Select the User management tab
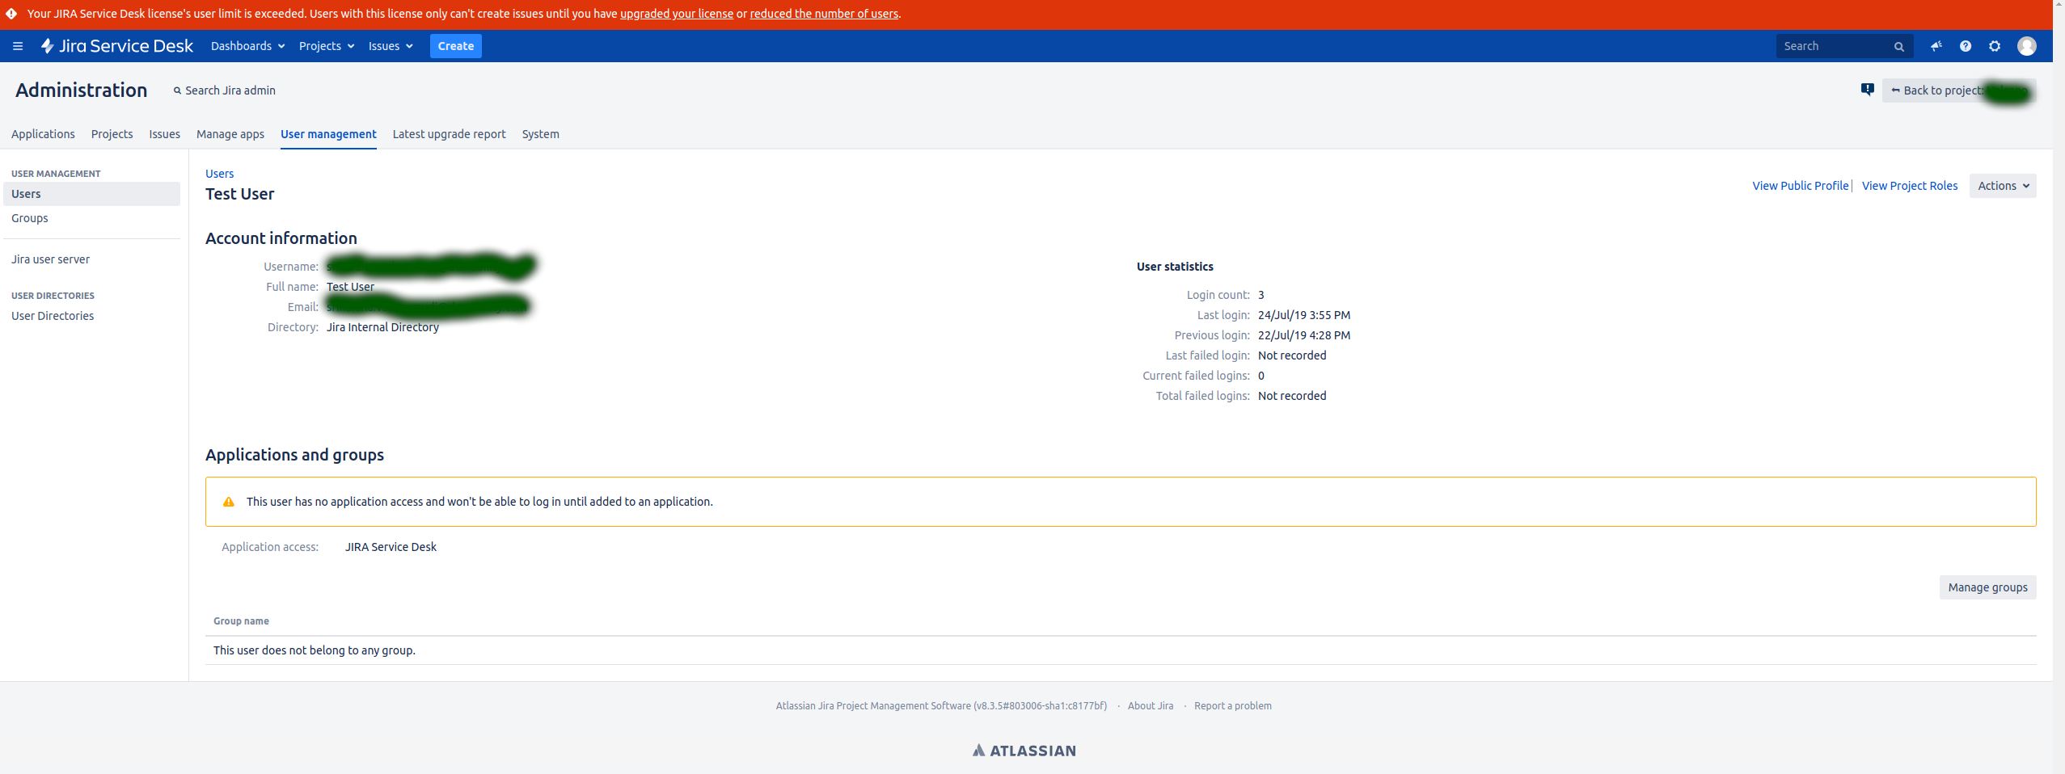 [x=328, y=134]
